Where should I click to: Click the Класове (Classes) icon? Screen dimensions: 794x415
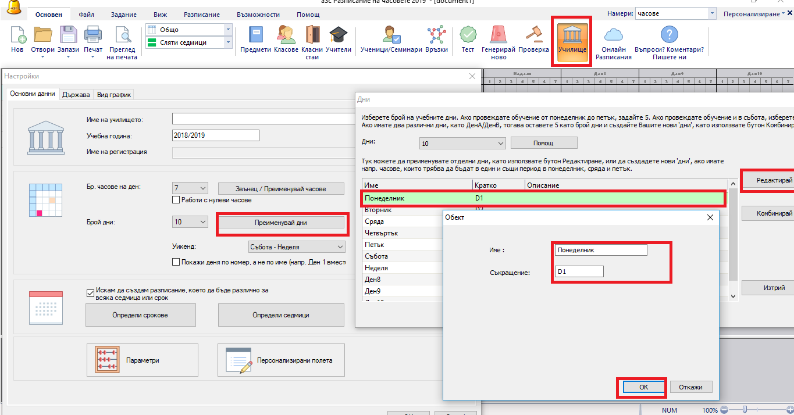pos(286,36)
